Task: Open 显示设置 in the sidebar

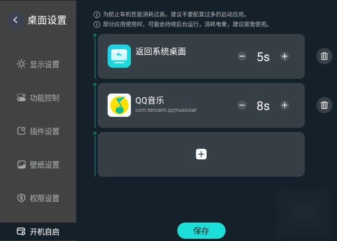Action: [38, 64]
